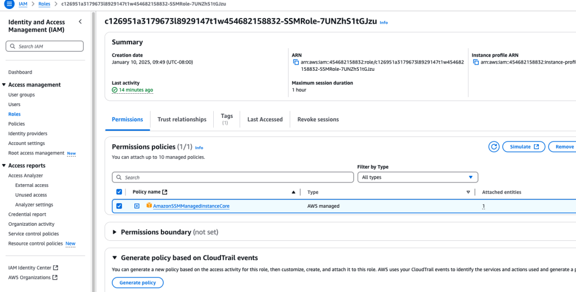Toggle the select-all policies header checkbox
Viewport: 576px width, 292px height.
[x=119, y=192]
